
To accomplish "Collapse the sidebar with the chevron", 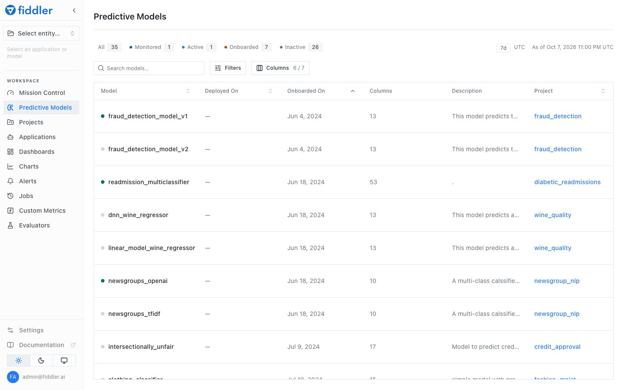I will (74, 10).
